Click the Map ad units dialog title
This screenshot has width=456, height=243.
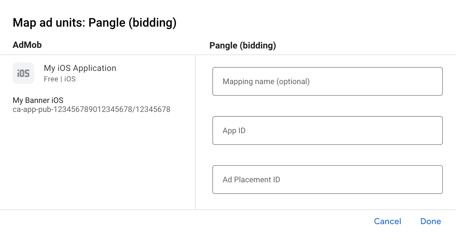94,23
